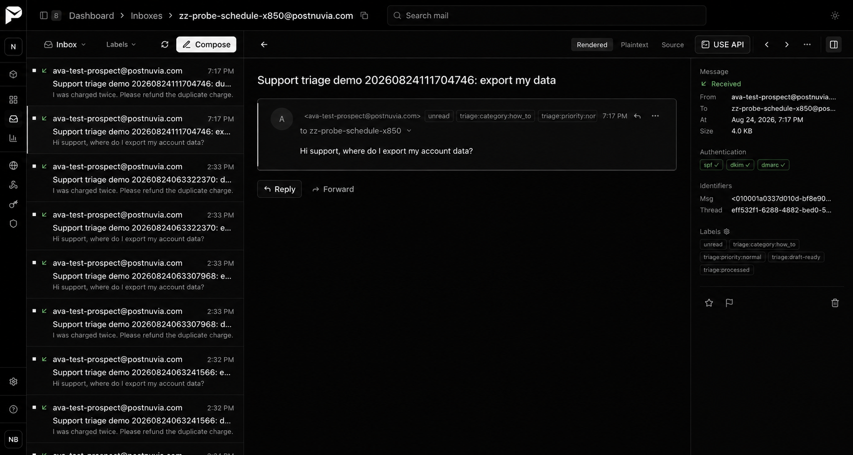
Task: Select the Rendered view tab
Action: tap(592, 45)
